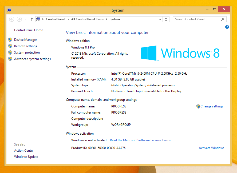Viewport: 237px width, 173px height.
Task: Click the Back navigation arrow
Action: [x=11, y=19]
